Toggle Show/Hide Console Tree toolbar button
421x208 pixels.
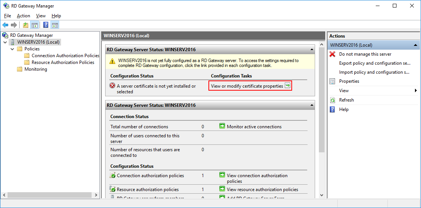coord(35,25)
